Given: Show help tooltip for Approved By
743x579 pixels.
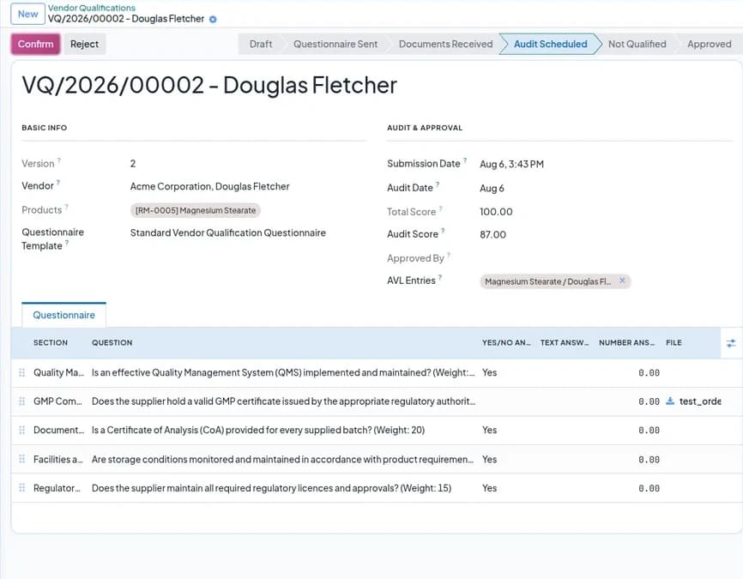Looking at the screenshot, I should pyautogui.click(x=448, y=255).
